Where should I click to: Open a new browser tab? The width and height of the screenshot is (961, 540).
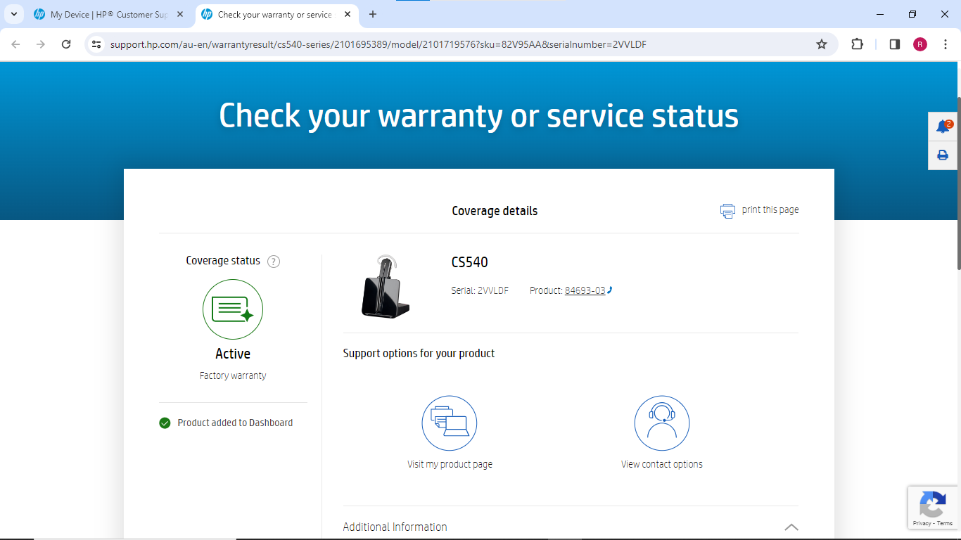[373, 14]
